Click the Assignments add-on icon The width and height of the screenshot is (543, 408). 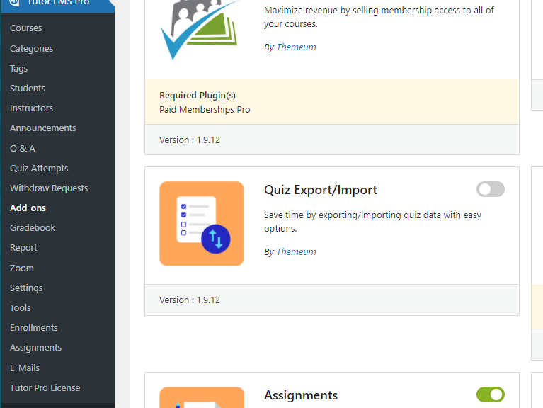[x=202, y=397]
